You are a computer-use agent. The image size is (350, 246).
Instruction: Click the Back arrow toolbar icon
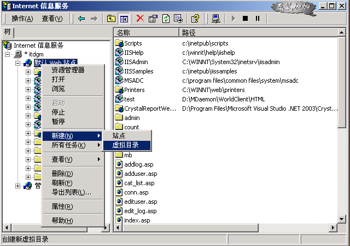pyautogui.click(x=81, y=19)
